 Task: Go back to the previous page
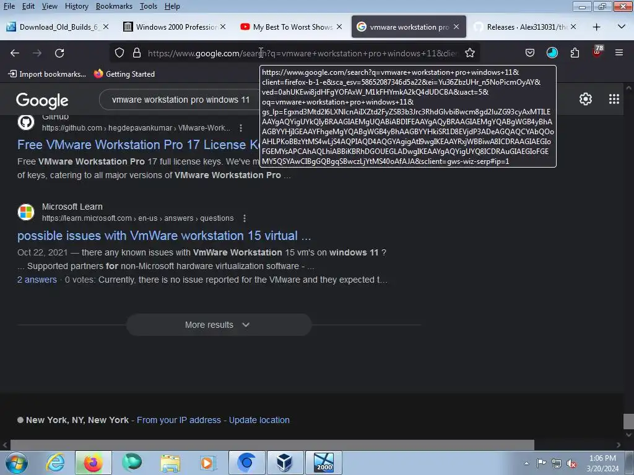[x=15, y=53]
